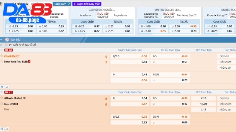Collapse the Trận Đấu section chevron
236x132 pixels.
pos(1,40)
